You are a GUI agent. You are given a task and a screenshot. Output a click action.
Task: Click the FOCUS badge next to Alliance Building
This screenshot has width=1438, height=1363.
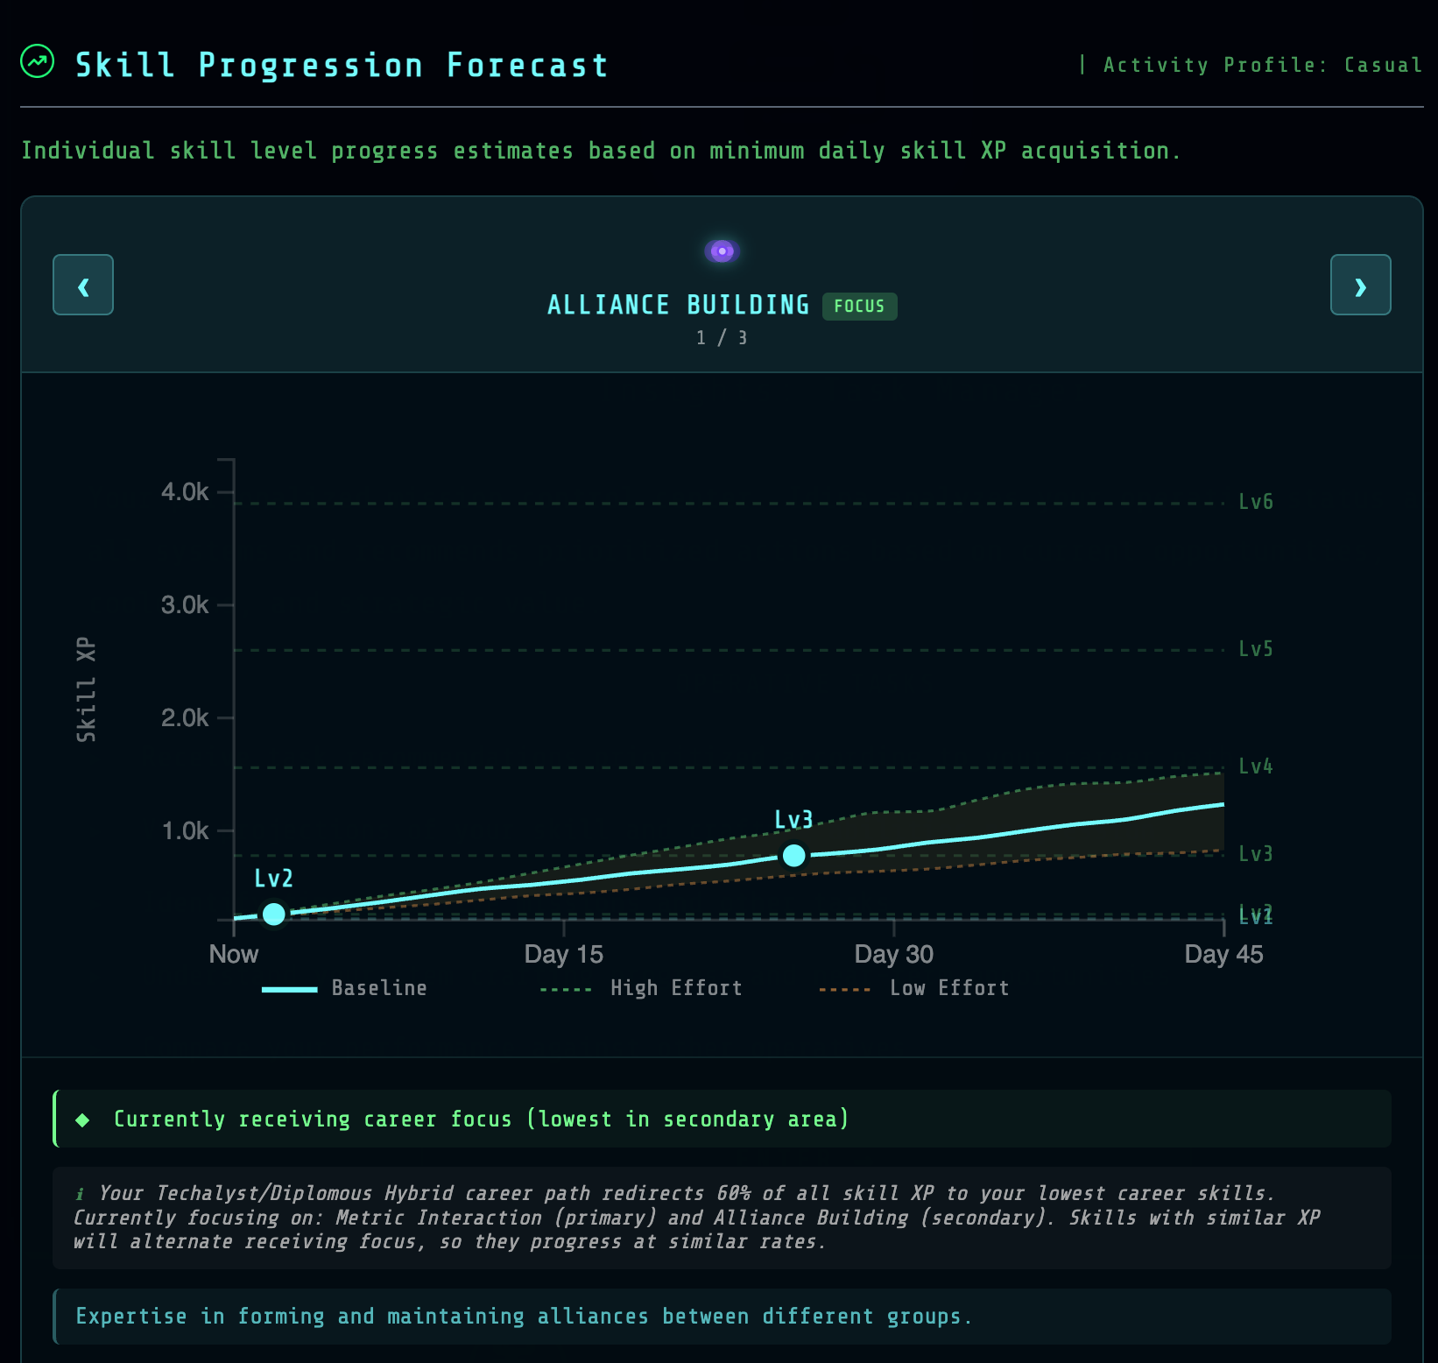point(859,307)
